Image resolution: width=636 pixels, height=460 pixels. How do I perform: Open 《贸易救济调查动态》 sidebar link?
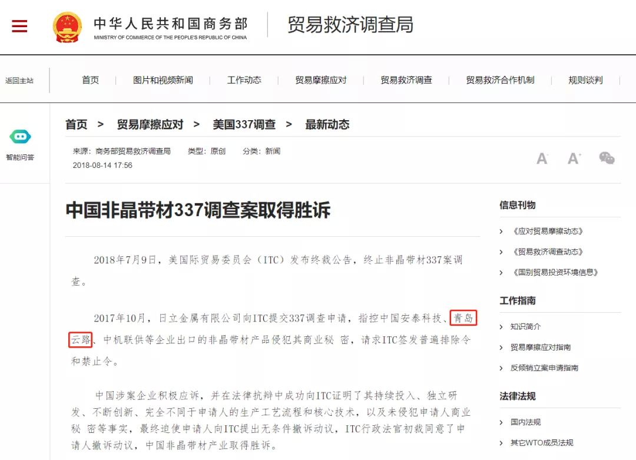tap(548, 252)
